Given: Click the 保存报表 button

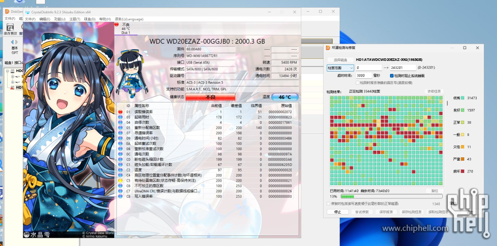Looking at the screenshot, I should coord(386,212).
